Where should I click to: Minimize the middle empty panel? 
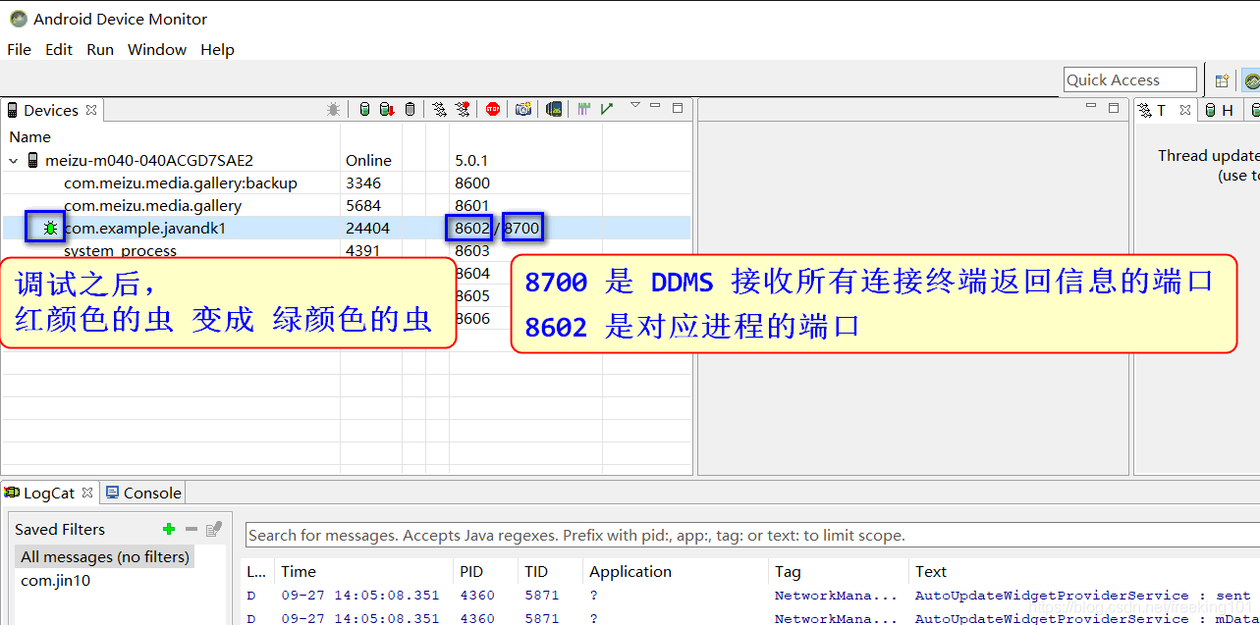pyautogui.click(x=1091, y=105)
